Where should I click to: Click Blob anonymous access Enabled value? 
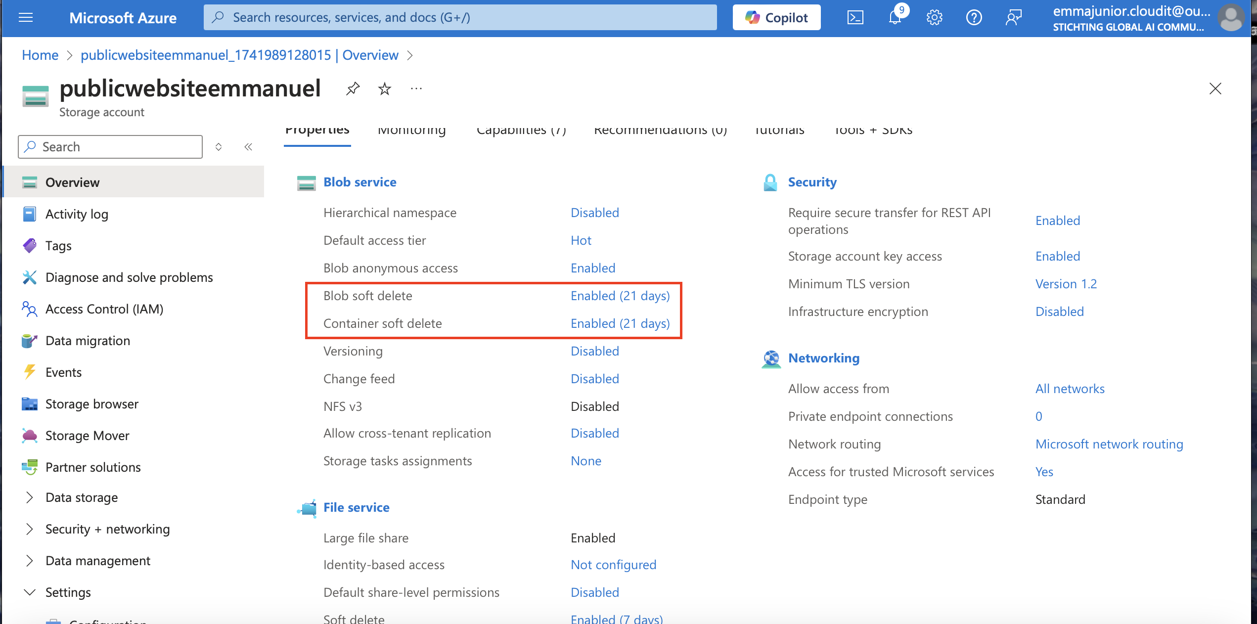[x=593, y=268]
